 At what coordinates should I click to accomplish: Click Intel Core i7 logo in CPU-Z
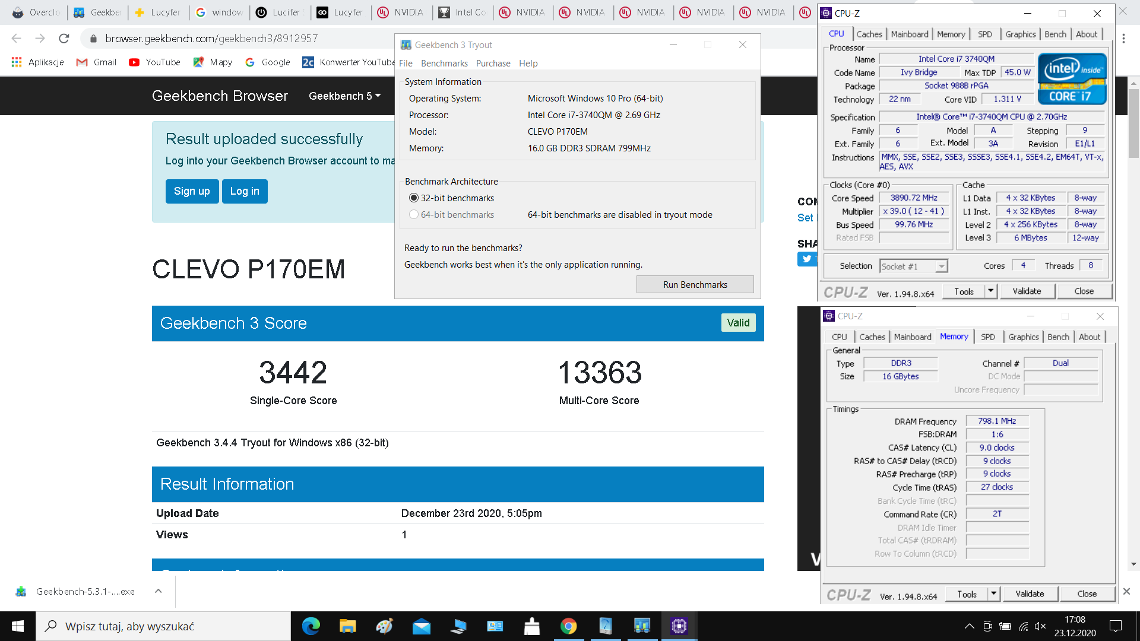[1072, 78]
